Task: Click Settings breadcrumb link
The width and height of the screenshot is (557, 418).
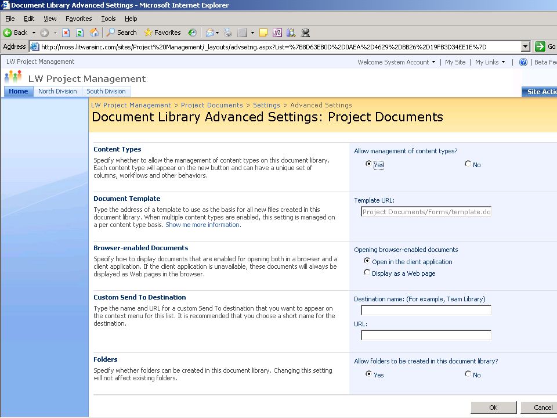Action: click(266, 105)
